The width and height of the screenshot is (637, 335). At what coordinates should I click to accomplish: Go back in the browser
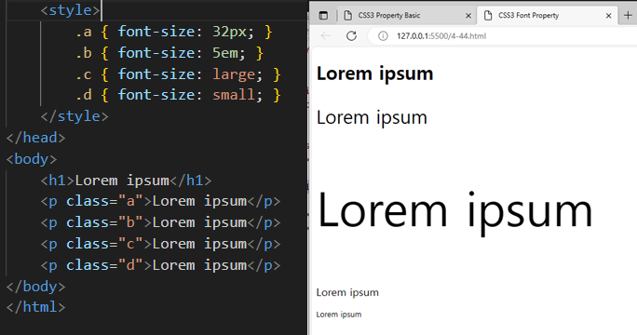click(326, 35)
